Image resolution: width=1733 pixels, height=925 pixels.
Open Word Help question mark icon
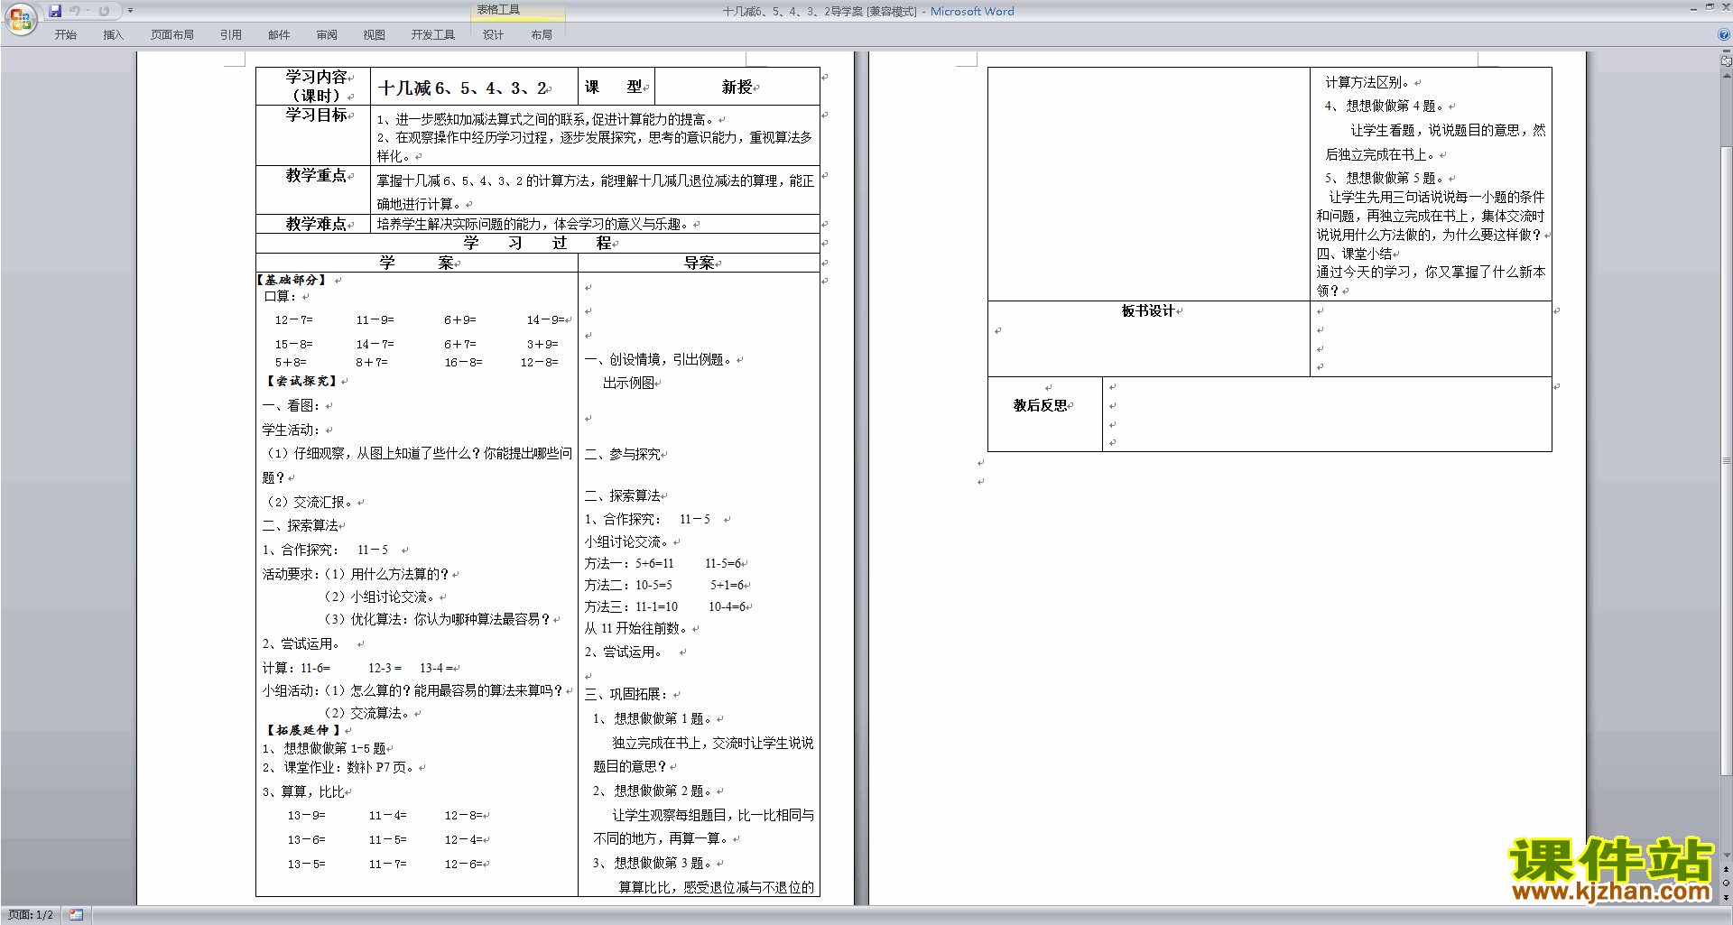1724,34
